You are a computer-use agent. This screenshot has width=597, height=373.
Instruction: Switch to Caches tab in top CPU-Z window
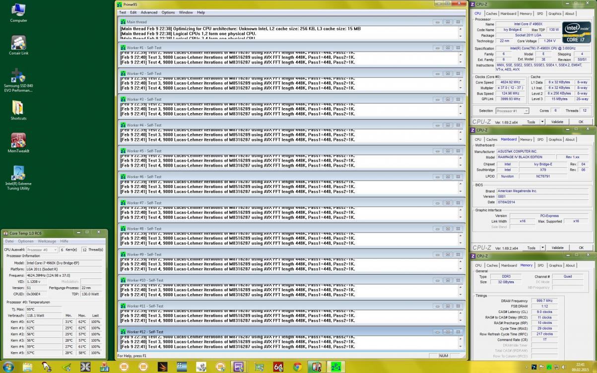coord(491,14)
